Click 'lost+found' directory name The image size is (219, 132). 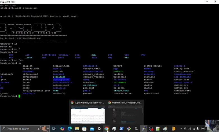(x=49, y=55)
